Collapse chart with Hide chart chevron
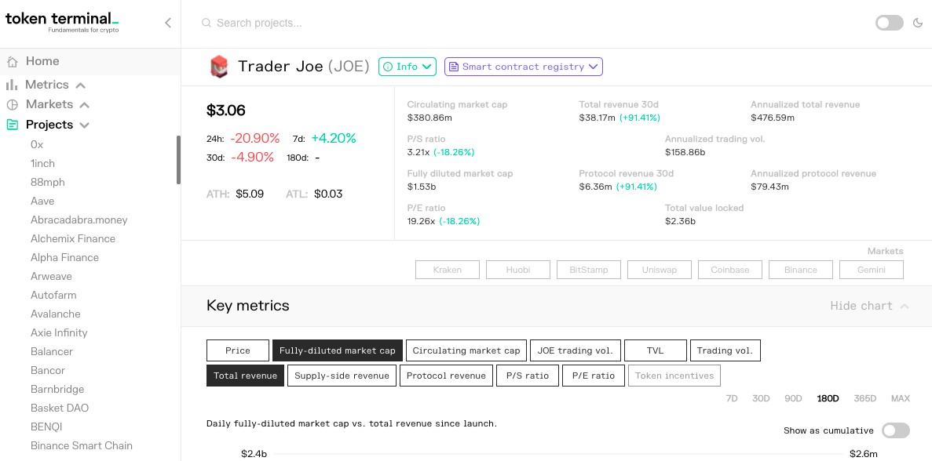Screen dimensions: 932x461 pos(904,306)
